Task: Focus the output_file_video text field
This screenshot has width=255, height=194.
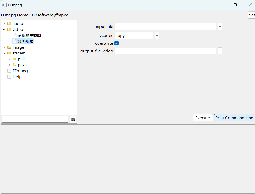Action: click(x=165, y=51)
